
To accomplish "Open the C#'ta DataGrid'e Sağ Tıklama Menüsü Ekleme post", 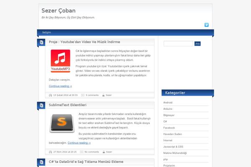I will coord(86,162).
